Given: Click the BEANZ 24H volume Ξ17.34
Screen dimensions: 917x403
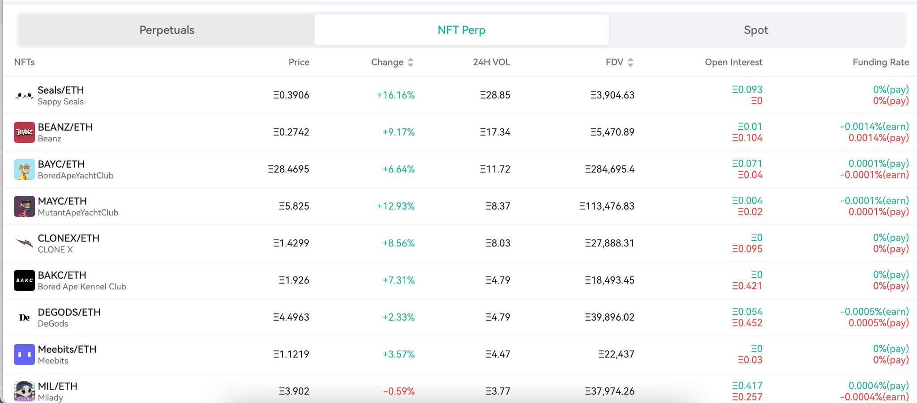Looking at the screenshot, I should tap(495, 132).
